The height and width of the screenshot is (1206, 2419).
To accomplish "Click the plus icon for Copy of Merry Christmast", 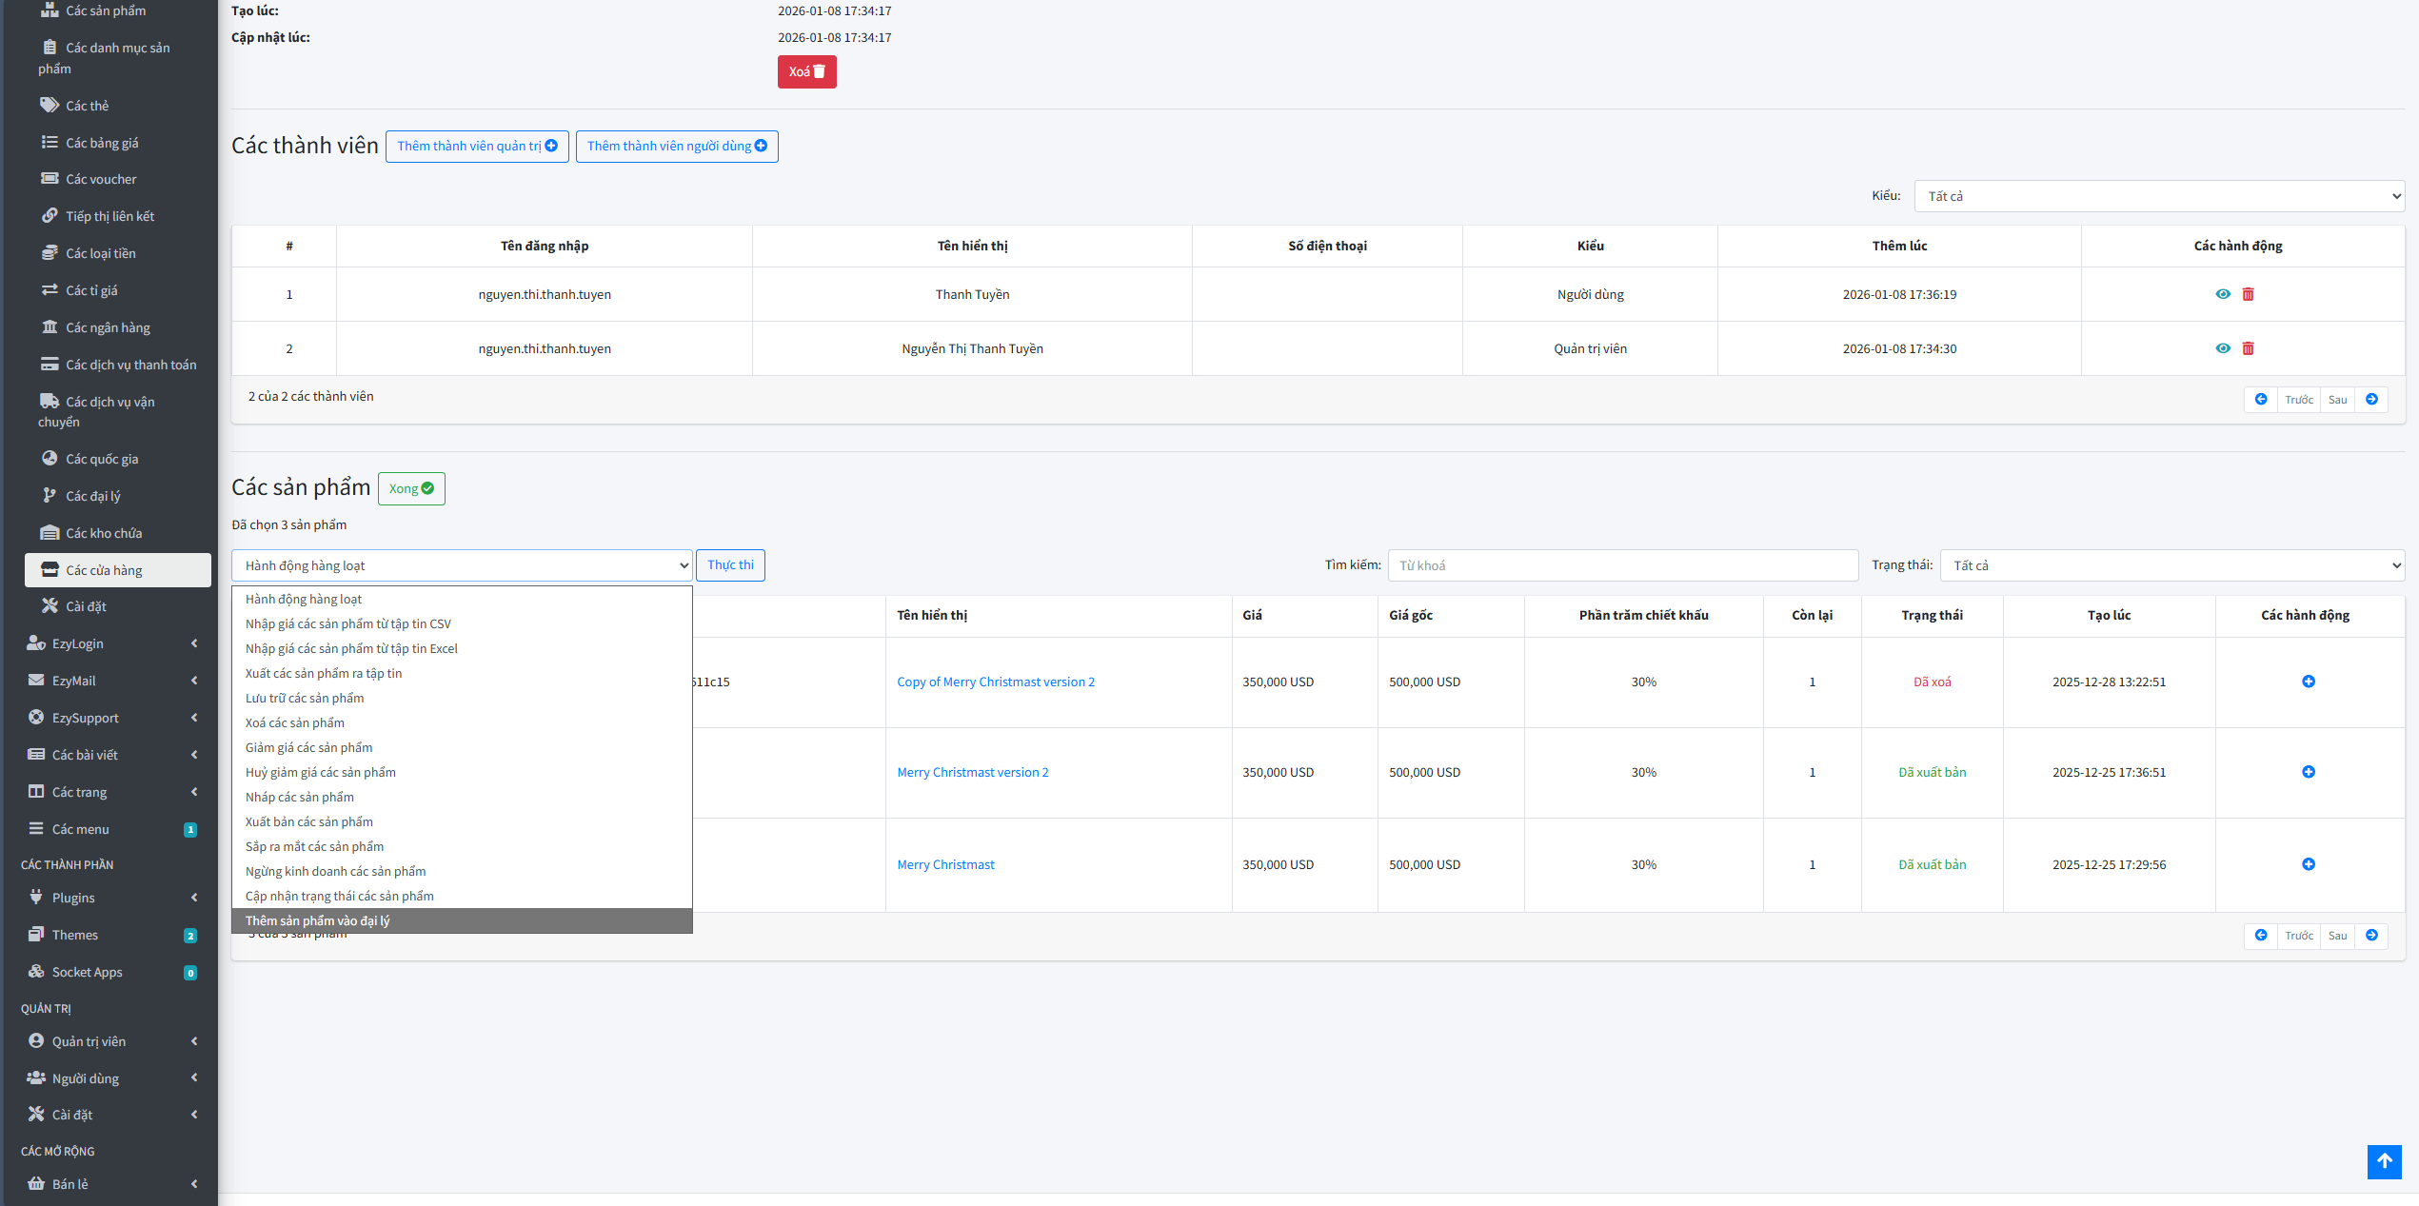I will [2308, 682].
